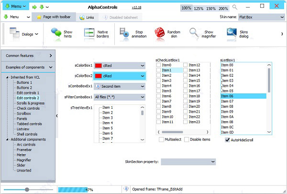Open the Skin name Flat Box dropdown
Screen dimensions: 287x194
261,17
